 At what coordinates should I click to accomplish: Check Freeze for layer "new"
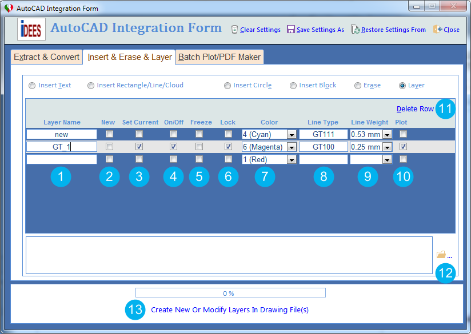(199, 134)
